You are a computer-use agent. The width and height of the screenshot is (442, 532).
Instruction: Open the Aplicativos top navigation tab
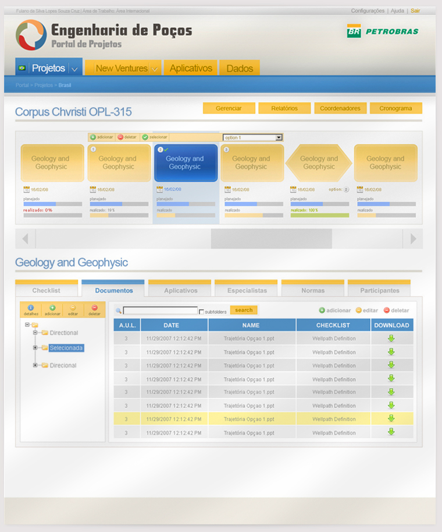point(191,68)
